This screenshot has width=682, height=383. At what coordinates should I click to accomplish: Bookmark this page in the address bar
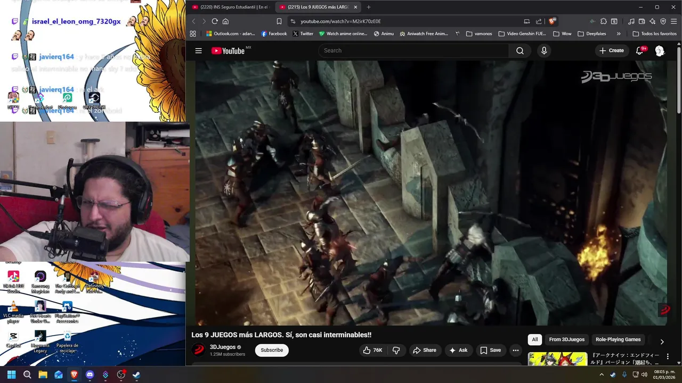point(279,21)
